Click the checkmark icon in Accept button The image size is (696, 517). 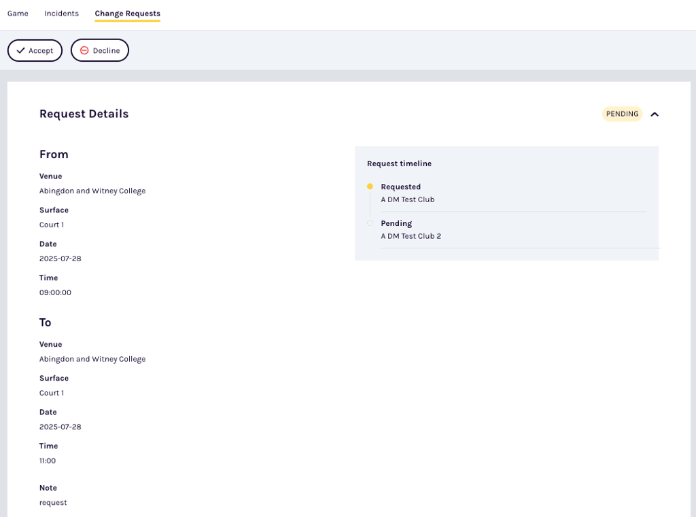[x=20, y=51]
